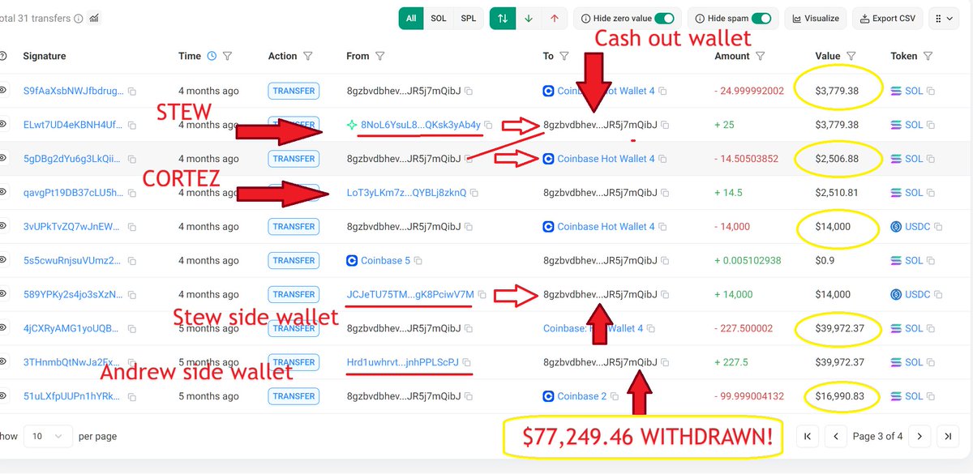The height and width of the screenshot is (474, 973).
Task: Filter by incoming transfers green down arrow
Action: [x=529, y=18]
